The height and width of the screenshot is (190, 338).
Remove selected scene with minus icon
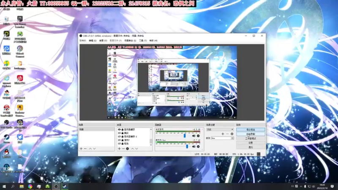point(85,149)
